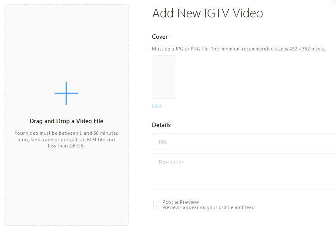Click the "Drag and Drop a Video File" text

(x=67, y=121)
